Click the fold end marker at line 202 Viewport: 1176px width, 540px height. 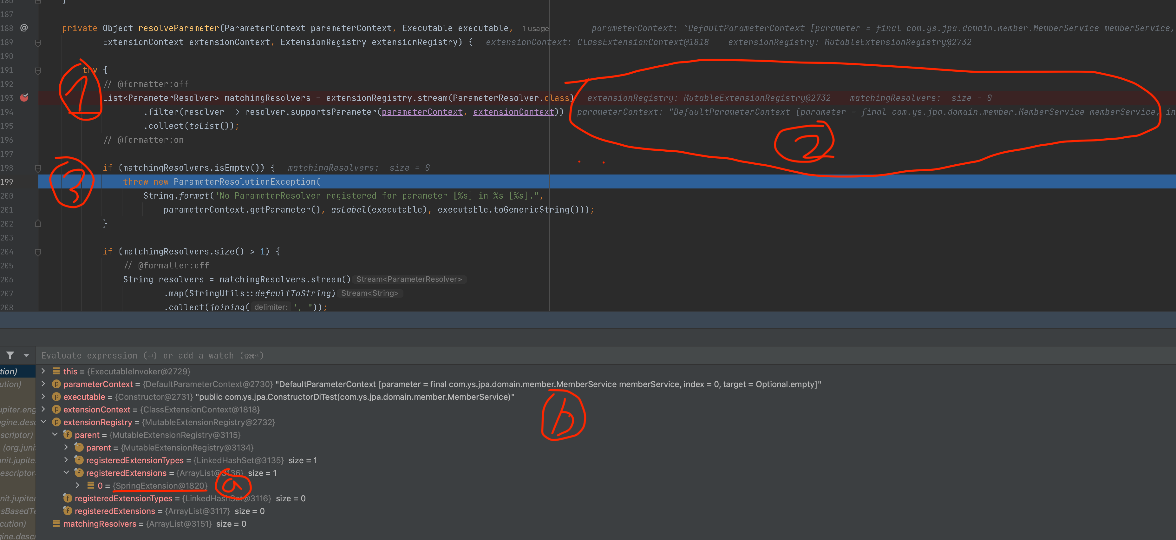pyautogui.click(x=38, y=223)
